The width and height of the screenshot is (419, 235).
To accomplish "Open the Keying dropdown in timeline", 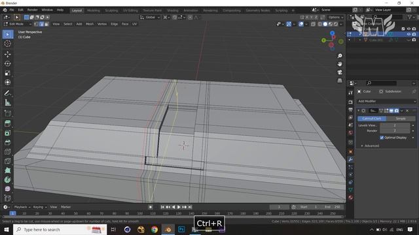I will (x=40, y=207).
